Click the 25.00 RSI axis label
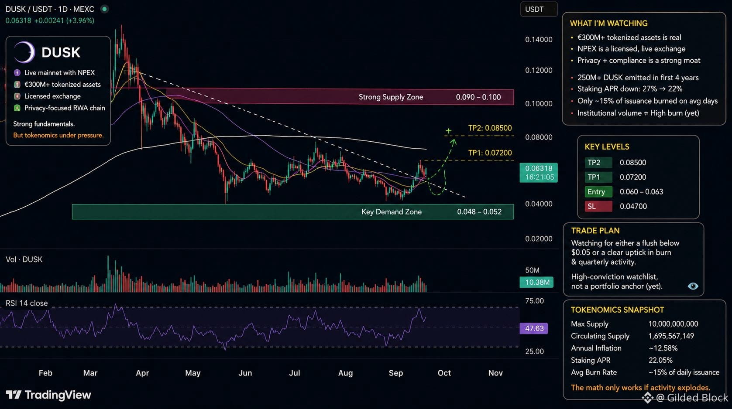The height and width of the screenshot is (409, 732). tap(534, 351)
